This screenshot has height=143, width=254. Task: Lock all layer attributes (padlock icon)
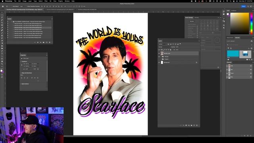click(170, 50)
